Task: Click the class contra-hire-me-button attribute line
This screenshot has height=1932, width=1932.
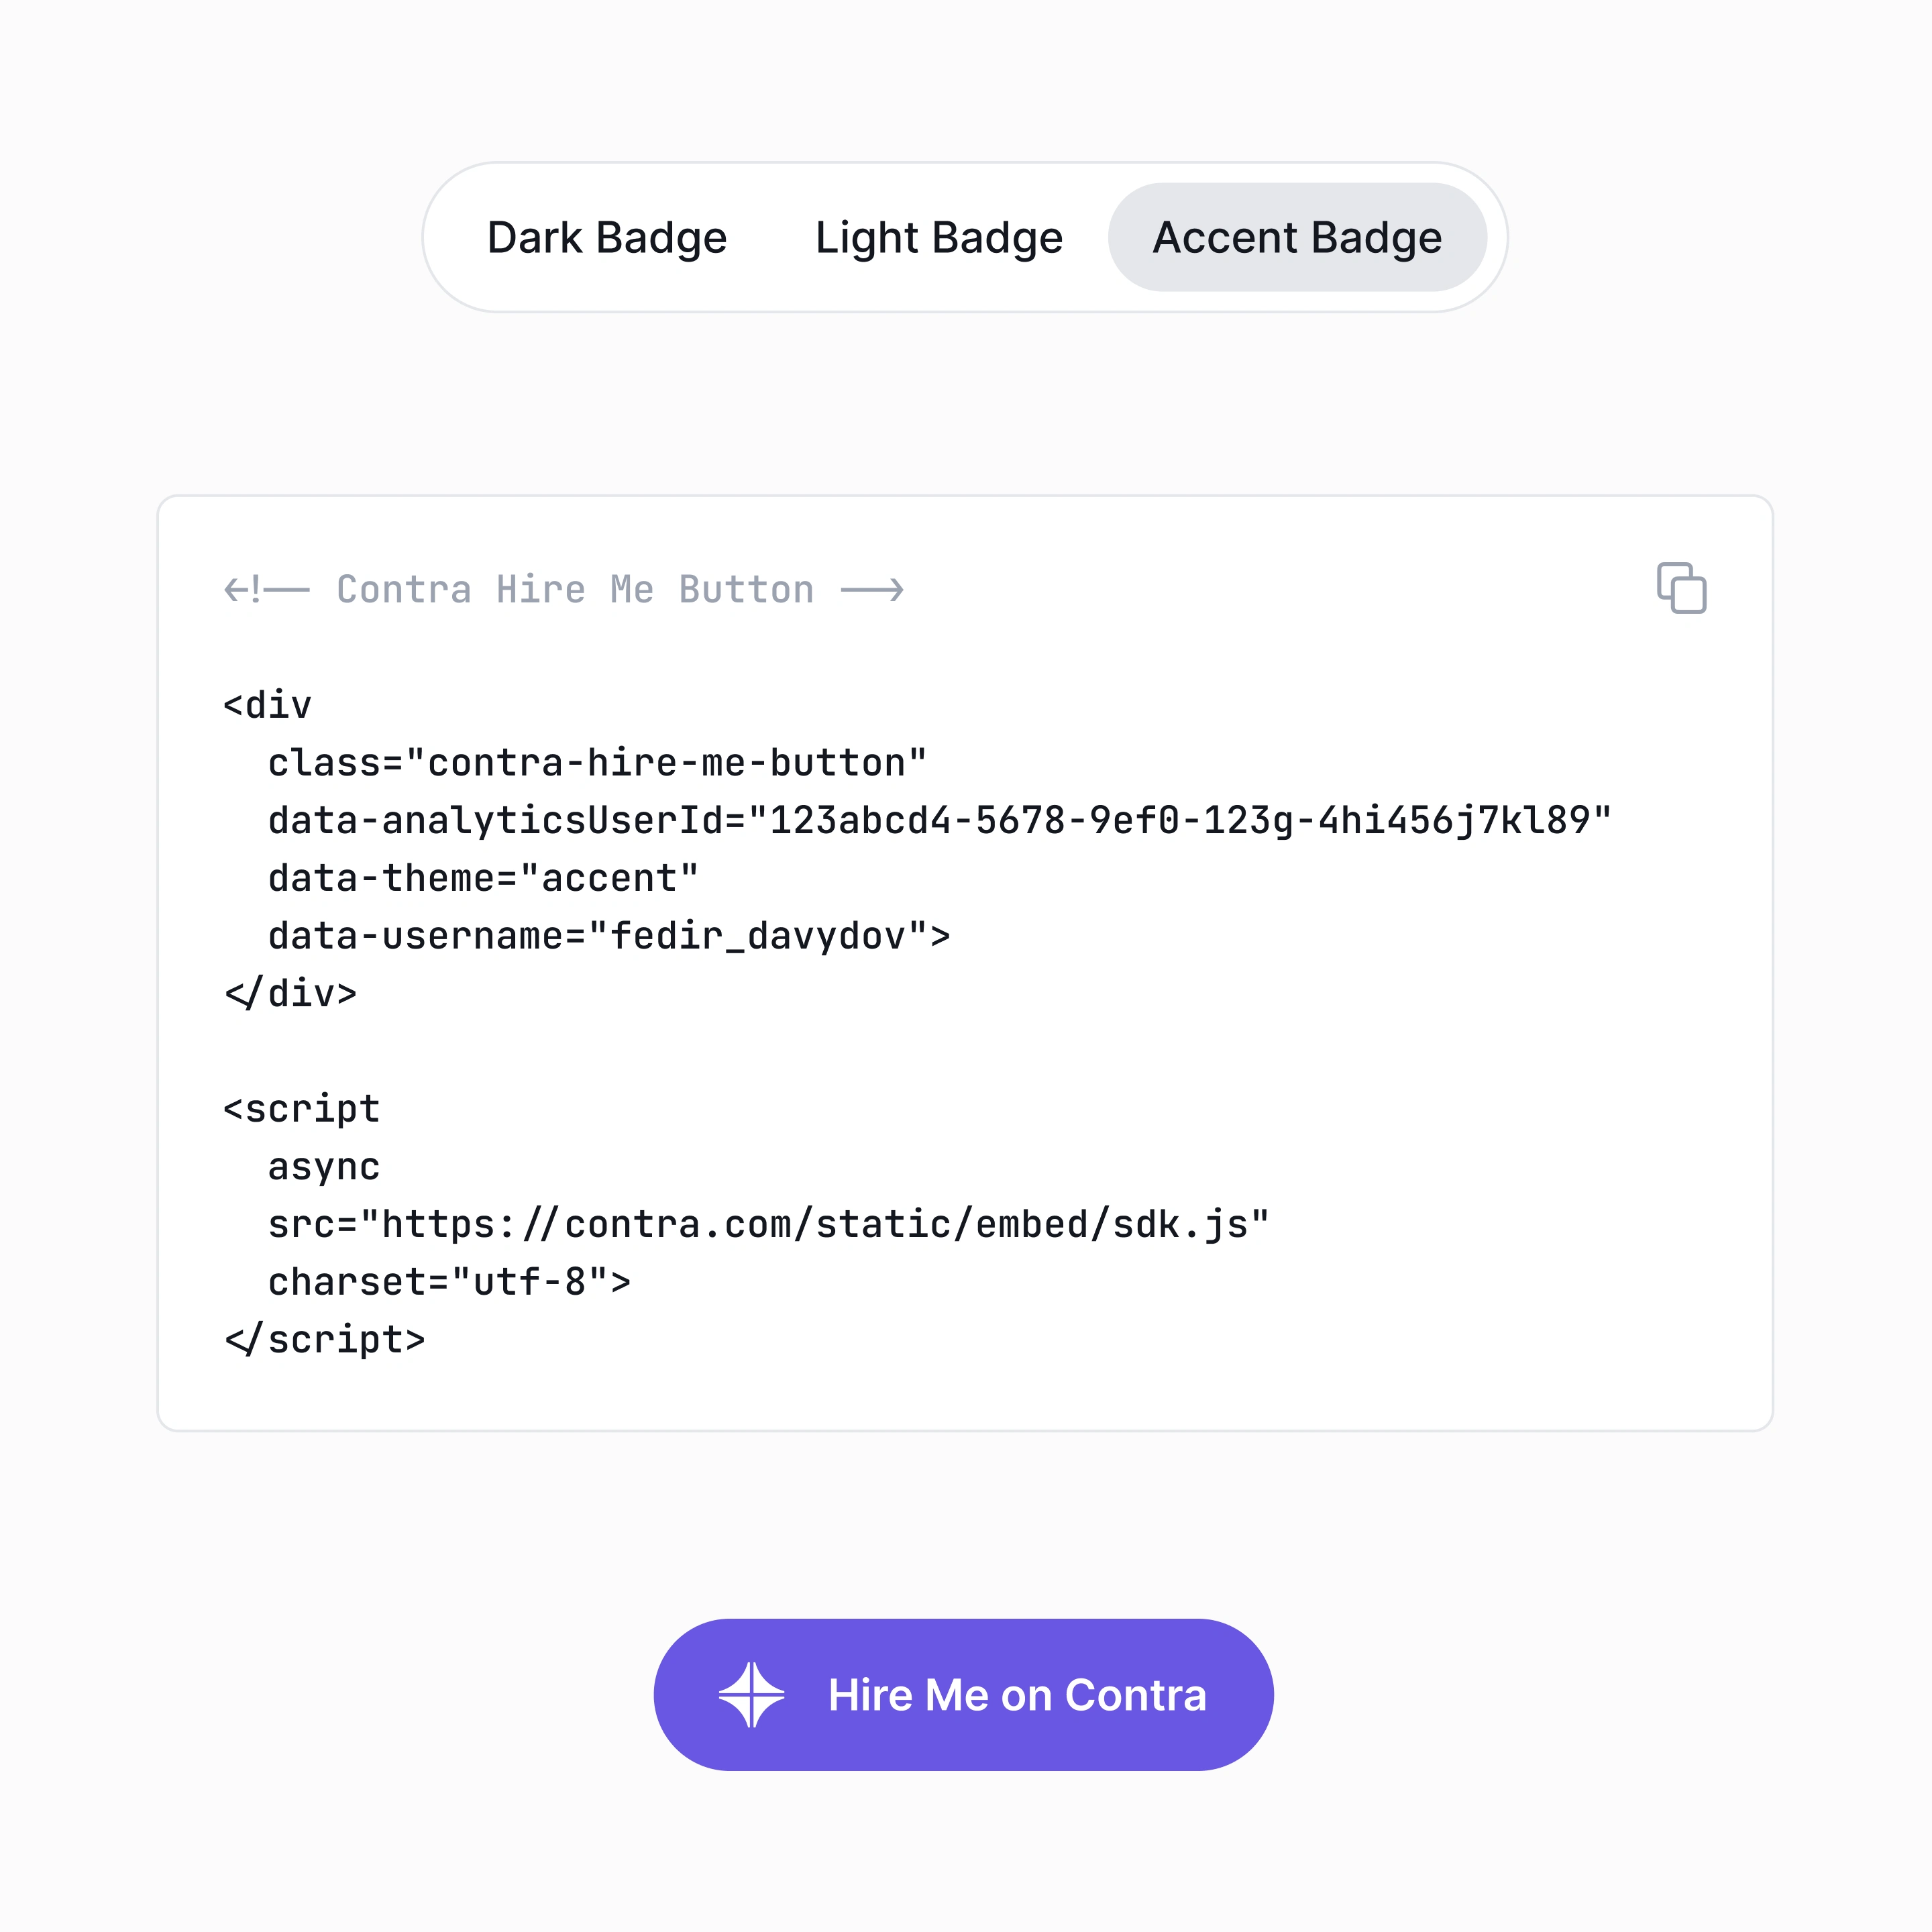Action: click(x=597, y=764)
